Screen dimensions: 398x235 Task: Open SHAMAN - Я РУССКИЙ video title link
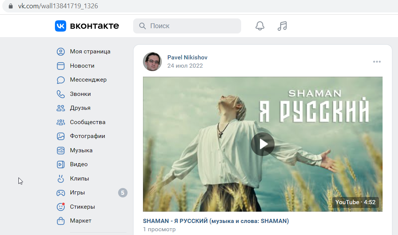[x=216, y=221]
